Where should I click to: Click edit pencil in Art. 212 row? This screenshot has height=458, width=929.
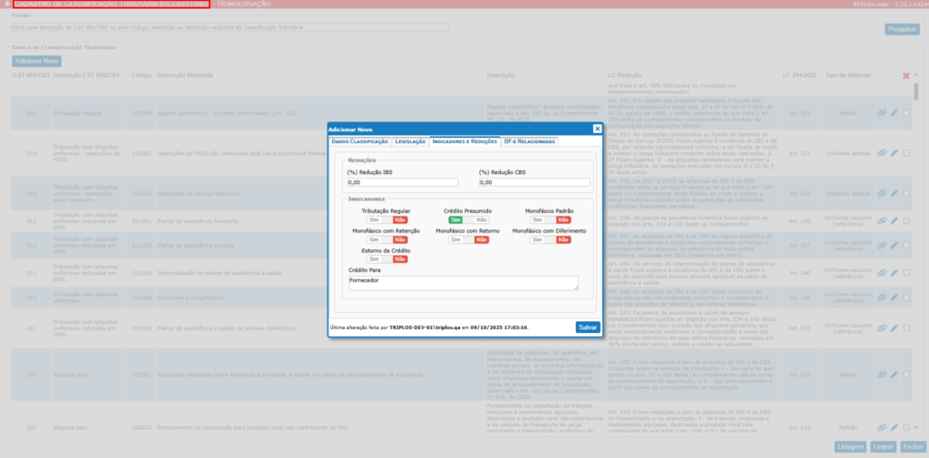pos(894,152)
